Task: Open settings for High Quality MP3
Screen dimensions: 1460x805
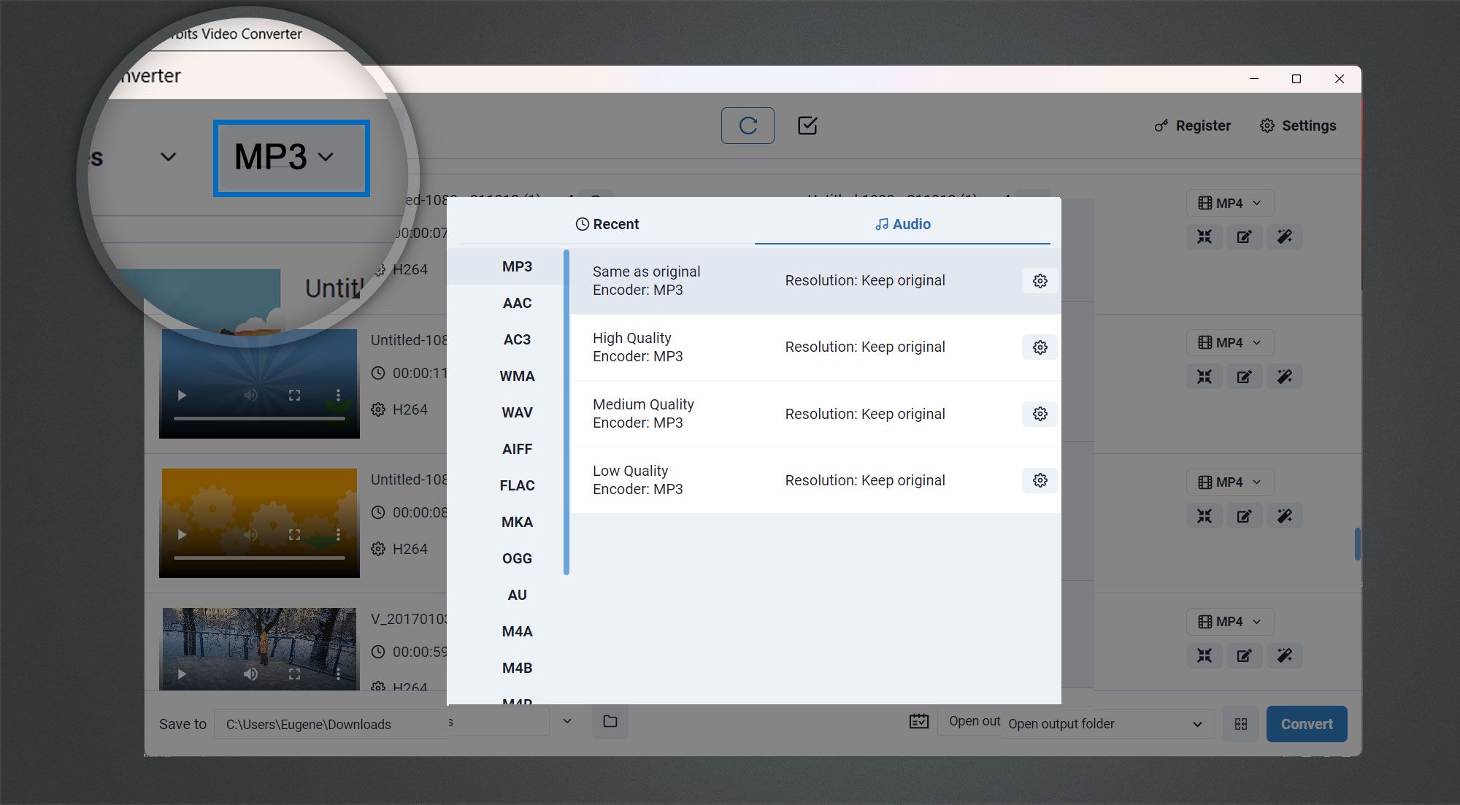Action: tap(1038, 347)
